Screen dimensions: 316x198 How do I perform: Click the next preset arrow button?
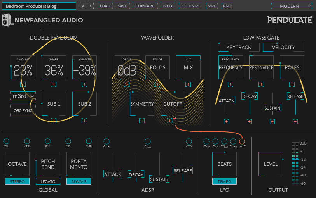click(91, 6)
